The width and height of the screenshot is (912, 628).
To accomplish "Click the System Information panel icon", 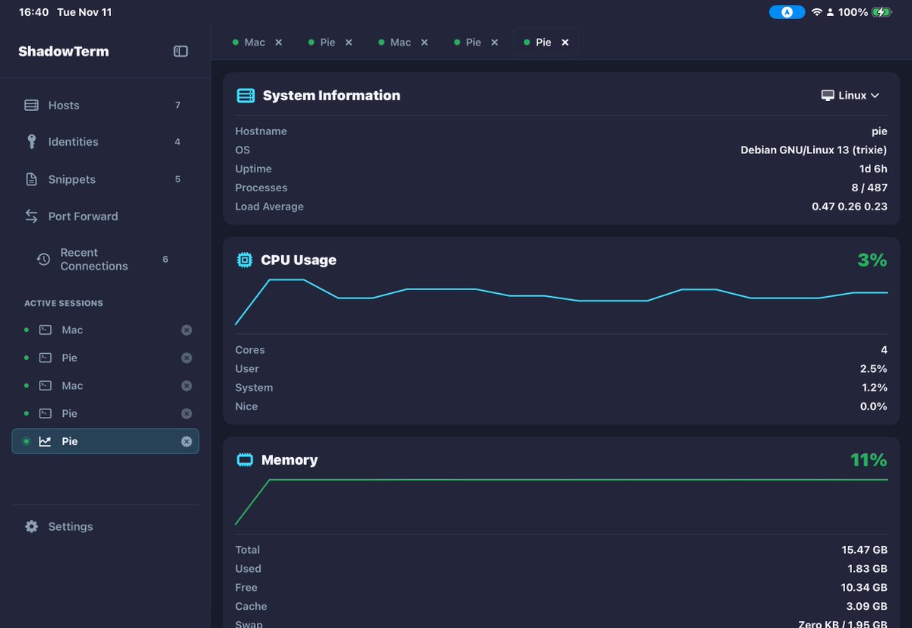I will pyautogui.click(x=245, y=95).
